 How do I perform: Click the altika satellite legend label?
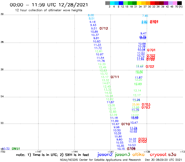point(138,155)
